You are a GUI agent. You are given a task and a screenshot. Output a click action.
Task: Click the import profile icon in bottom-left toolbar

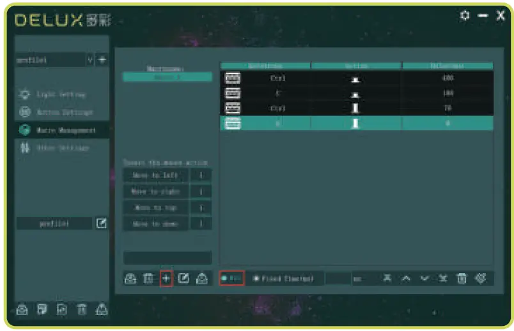coord(22,309)
